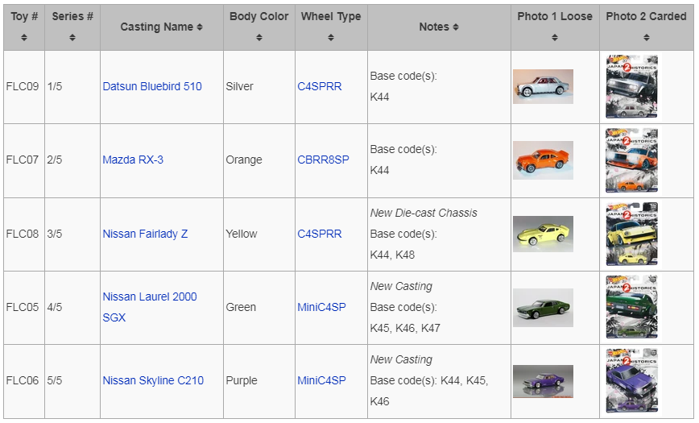View loose photo of green Laurel
This screenshot has width=699, height=423.
click(x=543, y=308)
